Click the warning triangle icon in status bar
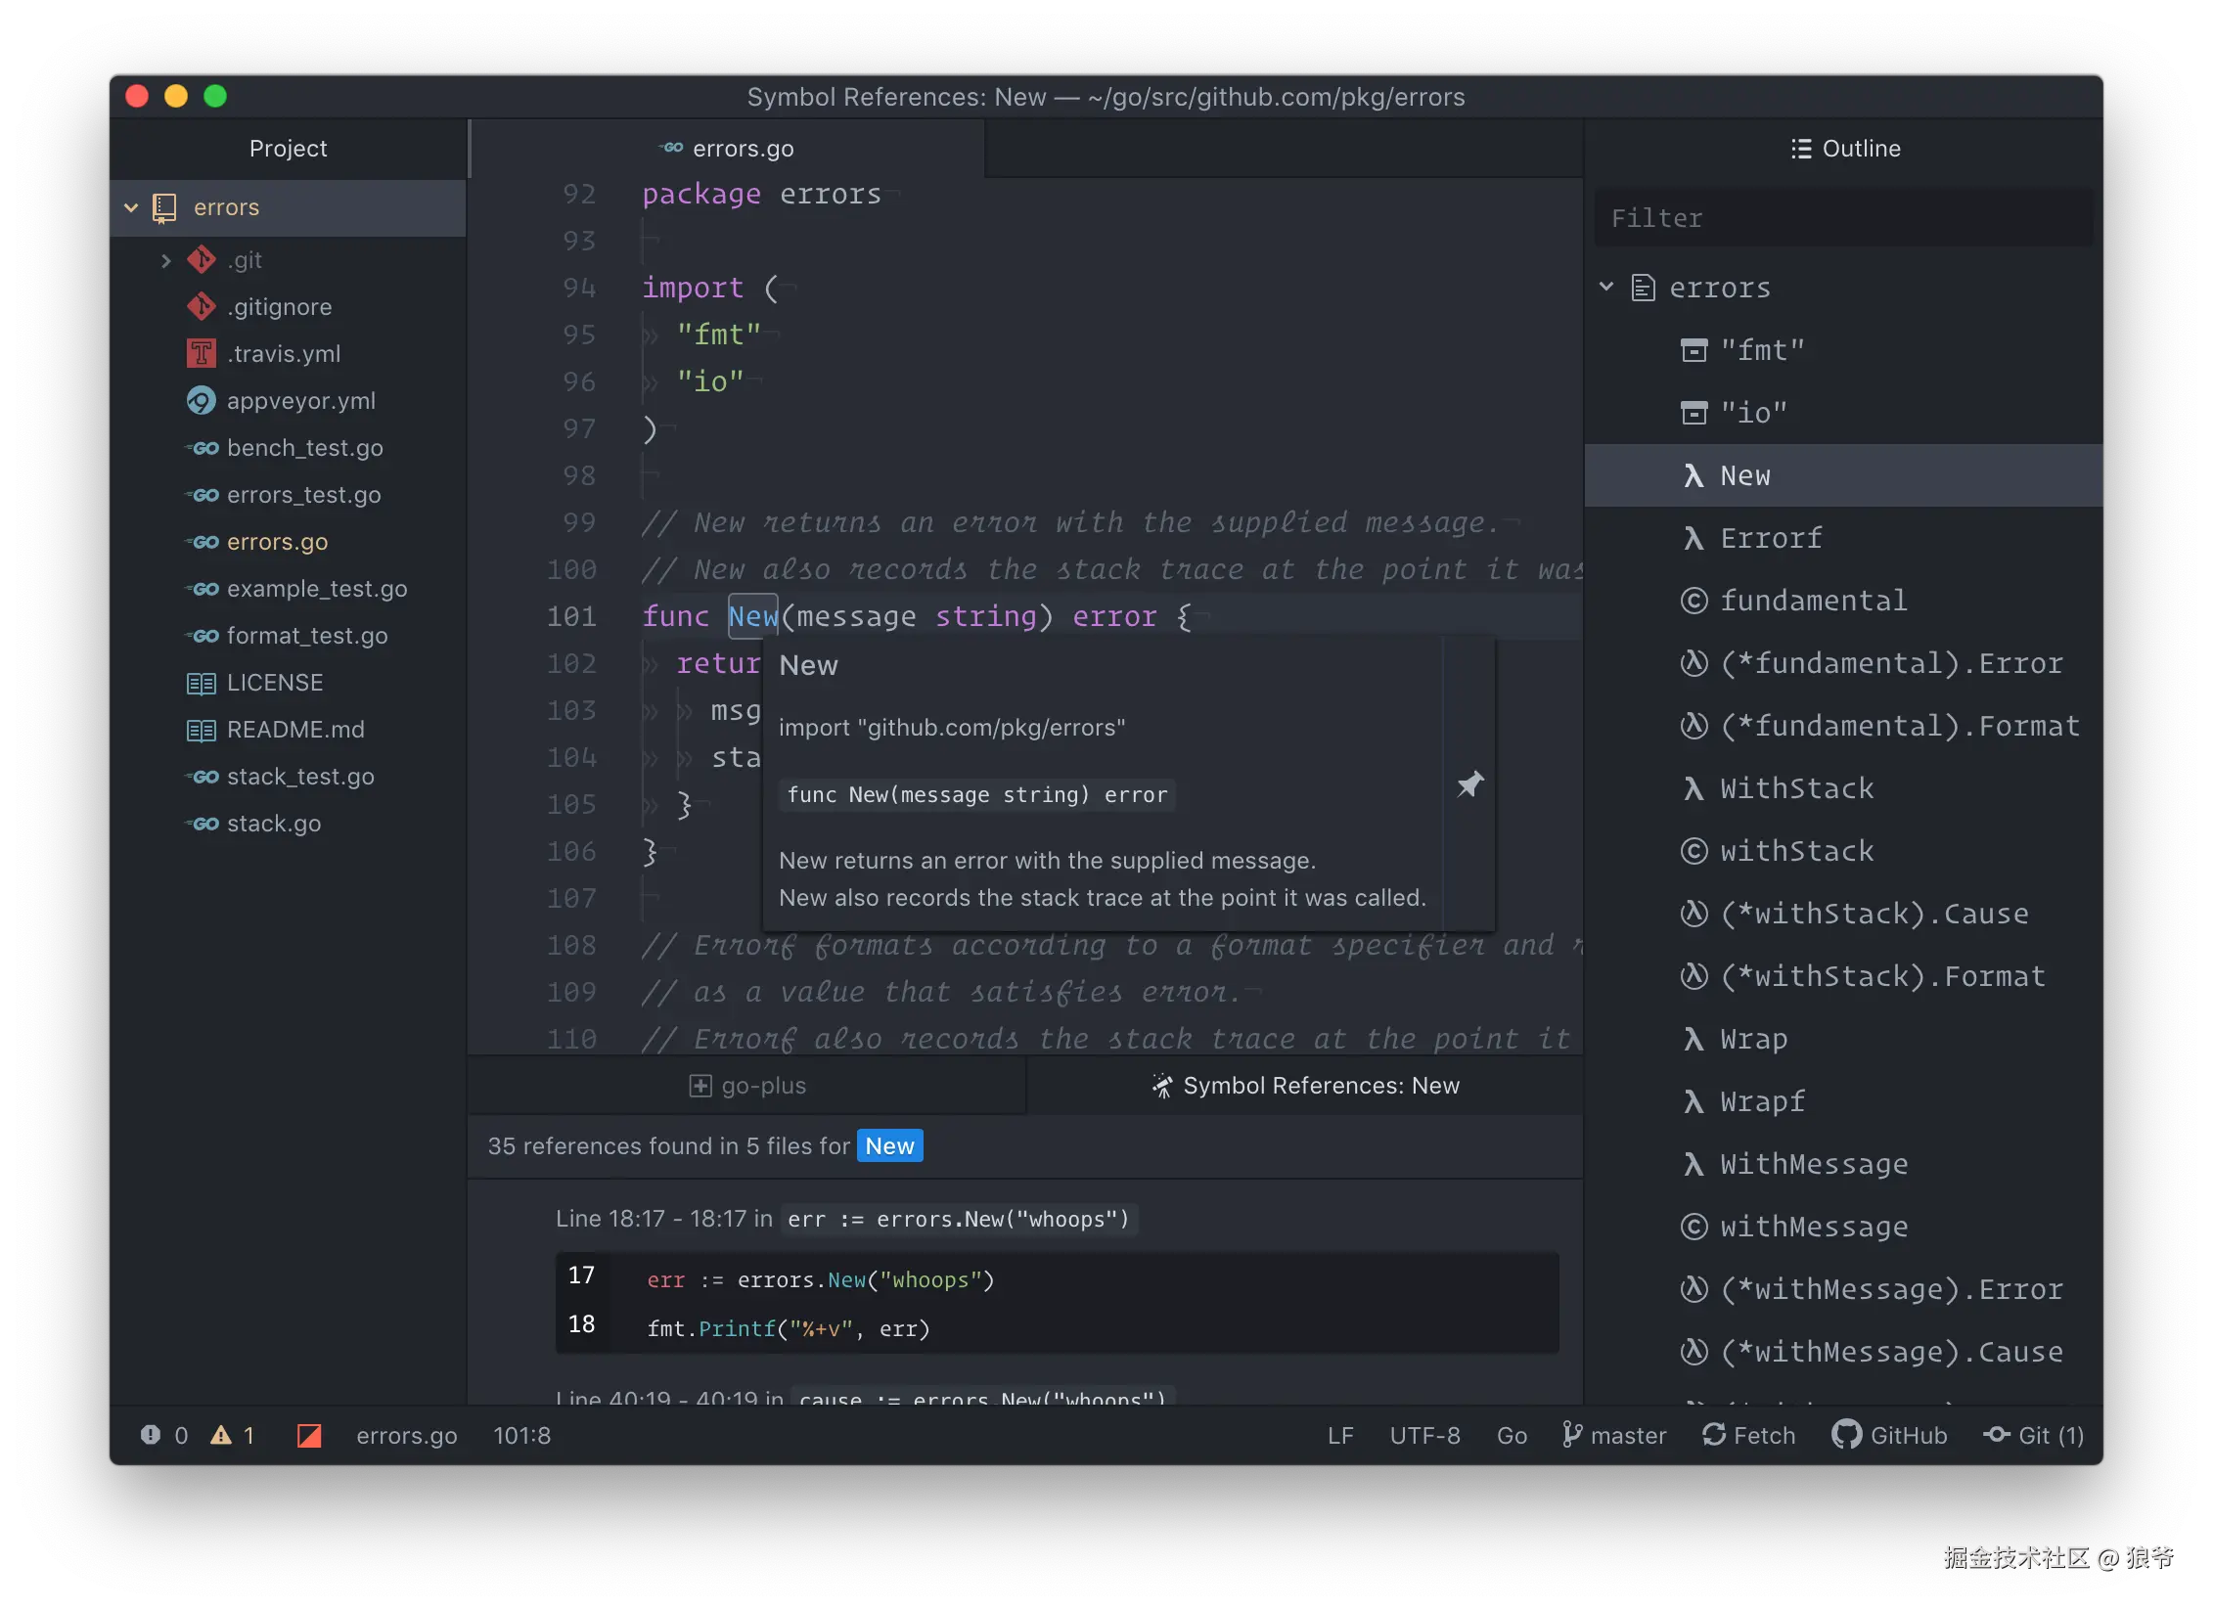This screenshot has height=1610, width=2213. [222, 1435]
